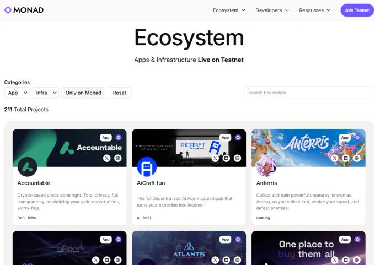Open the Anterris banner image
The image size is (375, 265).
click(308, 148)
